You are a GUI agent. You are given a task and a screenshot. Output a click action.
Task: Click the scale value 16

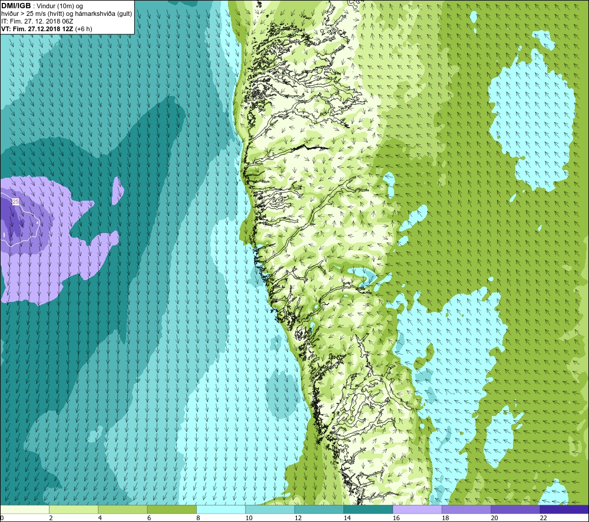396,518
